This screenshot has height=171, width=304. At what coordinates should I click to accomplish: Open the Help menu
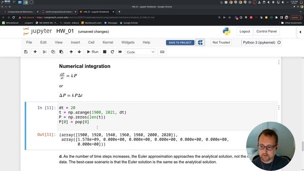click(x=146, y=42)
